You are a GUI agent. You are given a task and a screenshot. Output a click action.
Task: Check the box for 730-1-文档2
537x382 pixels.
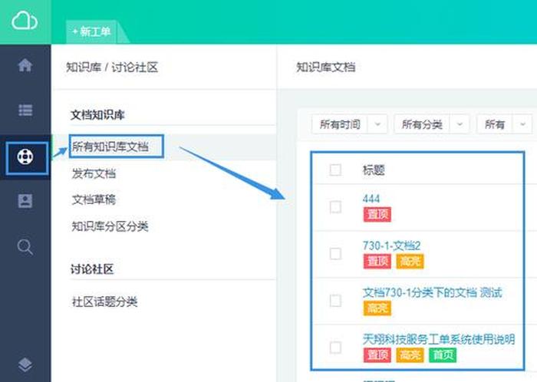[335, 254]
